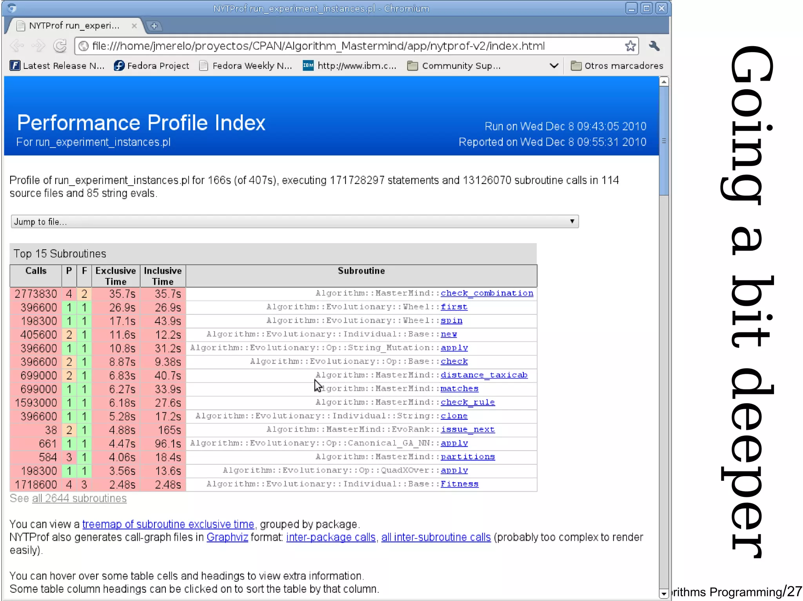The width and height of the screenshot is (803, 601).
Task: Open treemap of subroutine exclusive time
Action: [x=168, y=524]
